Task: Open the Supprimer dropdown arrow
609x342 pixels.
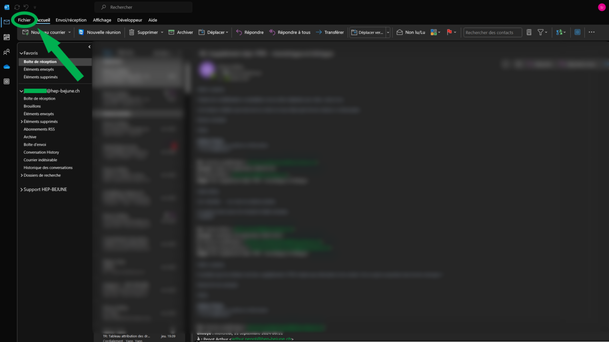Action: tap(162, 32)
